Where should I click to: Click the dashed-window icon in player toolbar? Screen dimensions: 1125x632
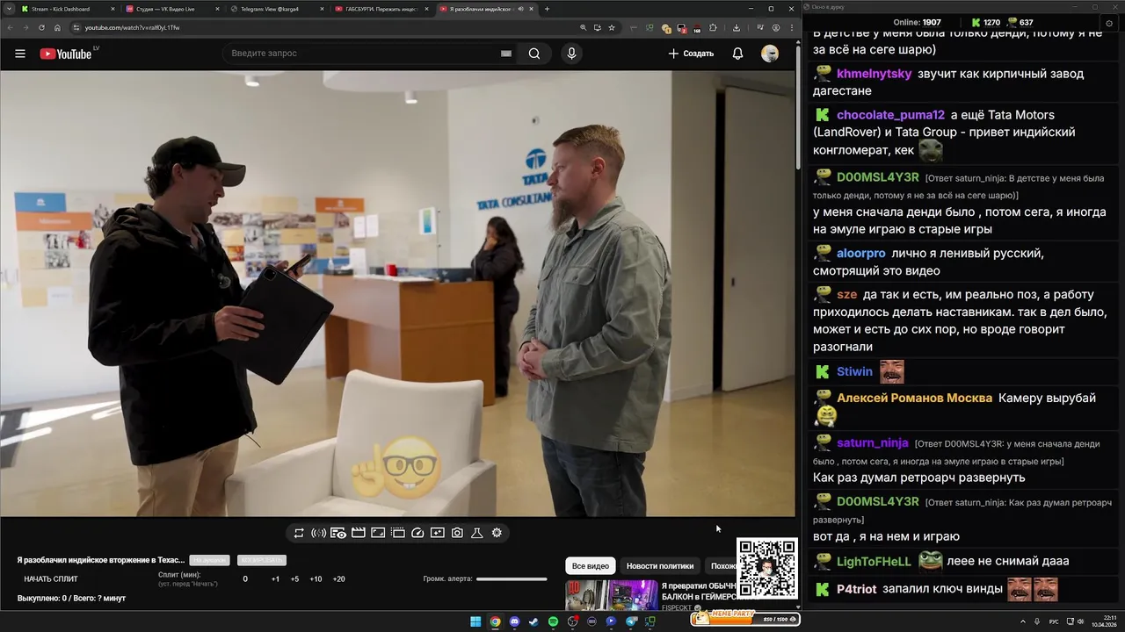pyautogui.click(x=397, y=533)
